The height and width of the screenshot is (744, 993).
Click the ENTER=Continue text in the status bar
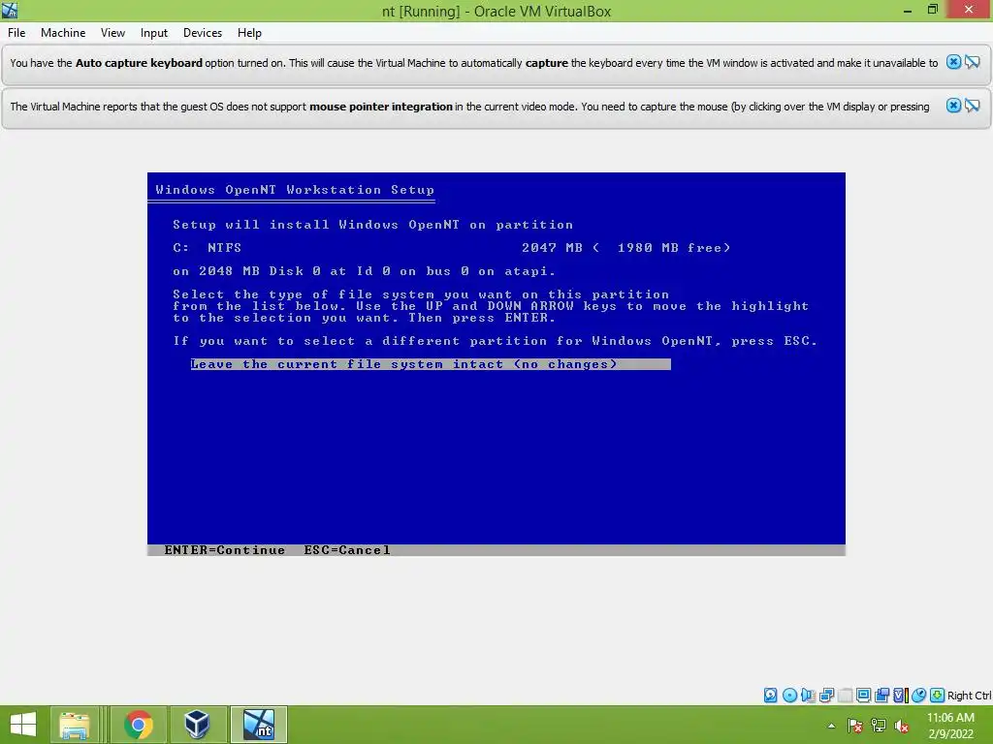(x=225, y=550)
